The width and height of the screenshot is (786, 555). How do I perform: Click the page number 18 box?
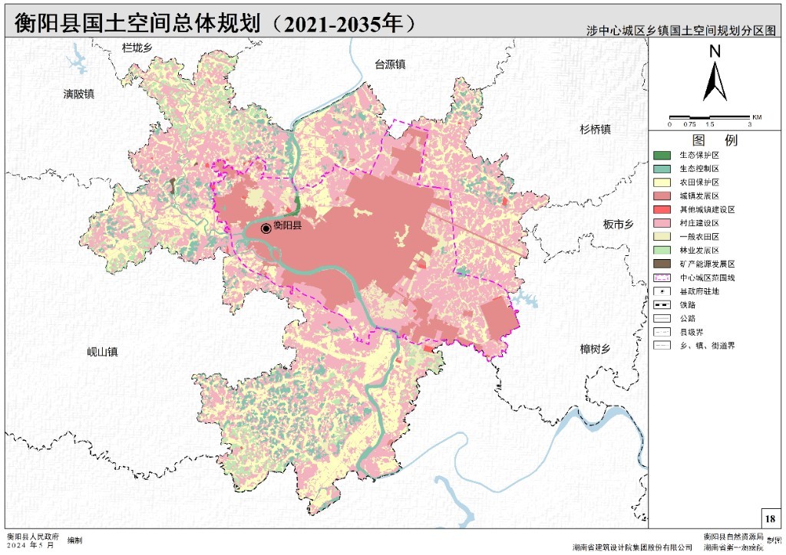pos(770,517)
